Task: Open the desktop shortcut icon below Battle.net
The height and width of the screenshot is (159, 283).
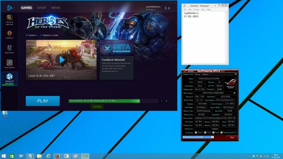Action: coord(5,114)
